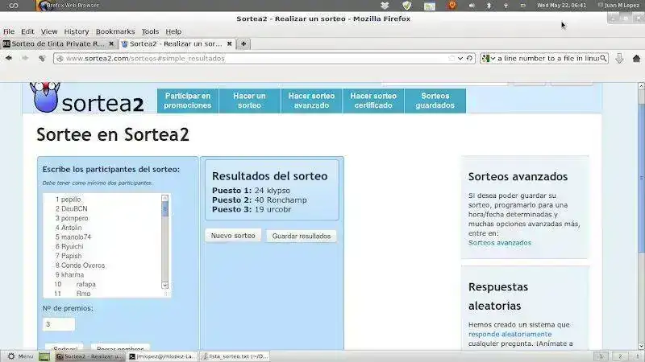Switch to the jmlopez terminal taskbar window
Screen dimensions: 645x362
click(162, 356)
